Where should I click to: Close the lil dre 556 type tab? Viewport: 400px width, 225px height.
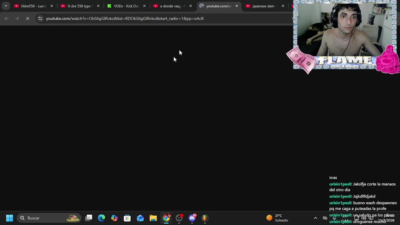(x=98, y=6)
